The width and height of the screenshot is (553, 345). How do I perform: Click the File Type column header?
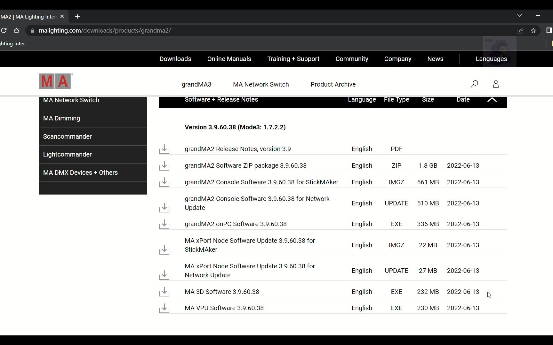point(396,99)
